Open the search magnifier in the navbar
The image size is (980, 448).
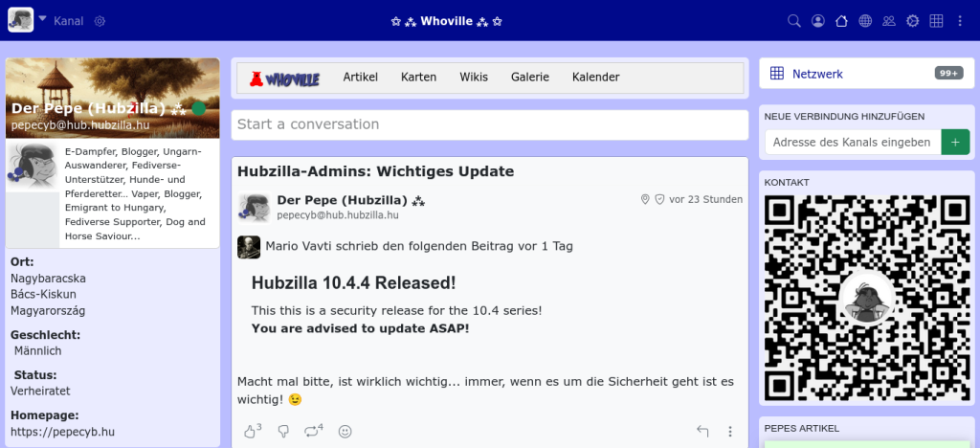(793, 21)
